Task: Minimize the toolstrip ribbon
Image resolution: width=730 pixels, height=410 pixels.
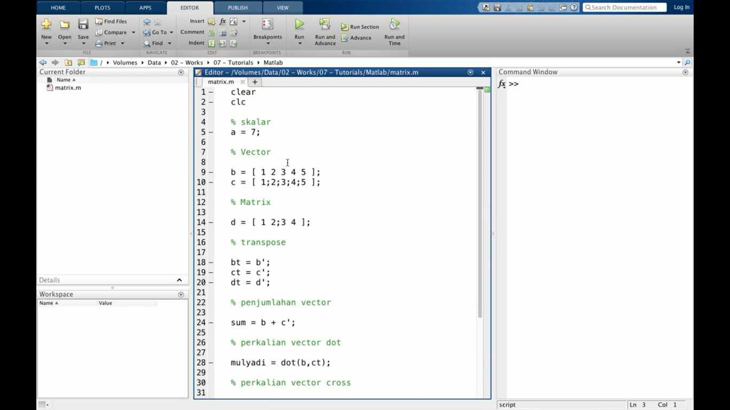Action: coord(687,52)
